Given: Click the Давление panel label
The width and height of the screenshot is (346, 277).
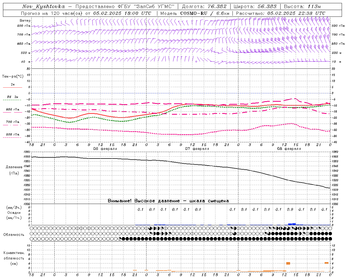Looking at the screenshot, I should pyautogui.click(x=14, y=167).
